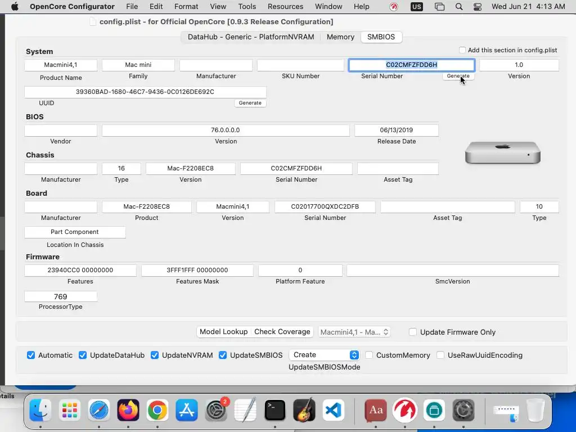
Task: Click the ProcessorType field
Action: tap(61, 296)
